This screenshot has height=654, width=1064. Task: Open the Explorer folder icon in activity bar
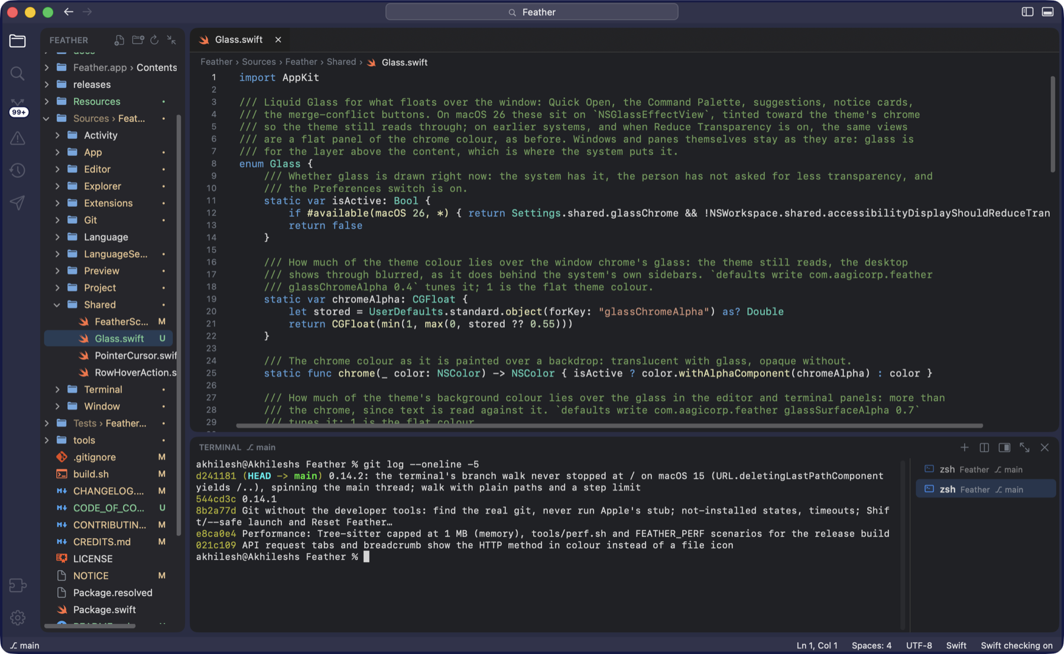18,41
